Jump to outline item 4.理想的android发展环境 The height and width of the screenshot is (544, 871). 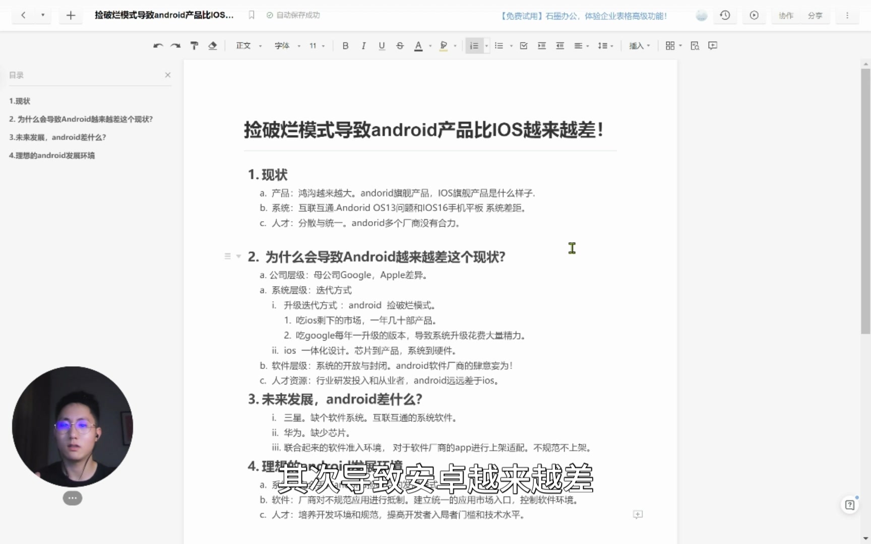tap(52, 156)
